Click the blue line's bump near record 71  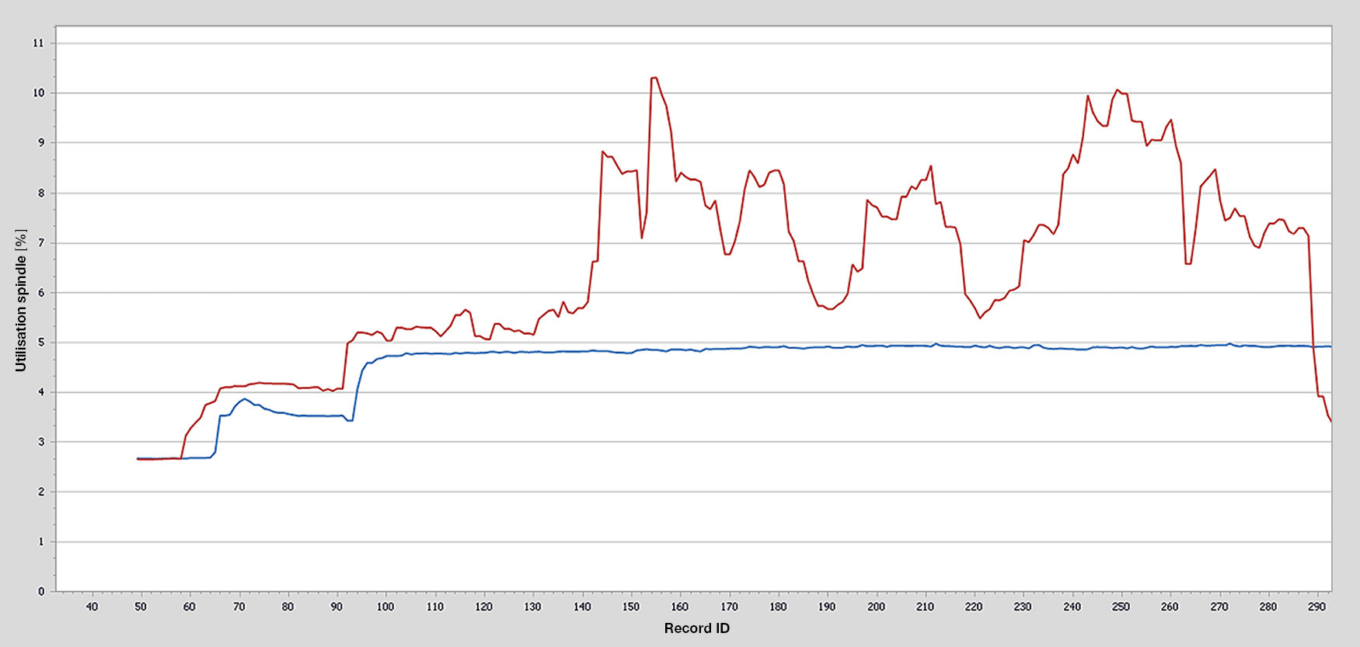(244, 399)
